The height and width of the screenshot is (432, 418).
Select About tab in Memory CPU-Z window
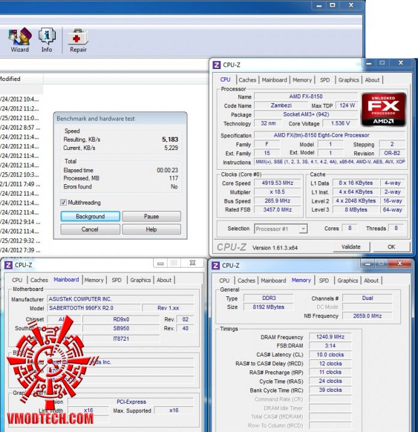click(371, 280)
